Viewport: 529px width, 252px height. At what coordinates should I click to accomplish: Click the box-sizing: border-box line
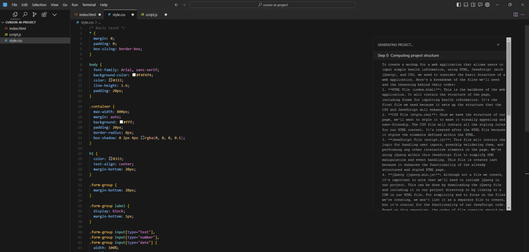coord(118,49)
